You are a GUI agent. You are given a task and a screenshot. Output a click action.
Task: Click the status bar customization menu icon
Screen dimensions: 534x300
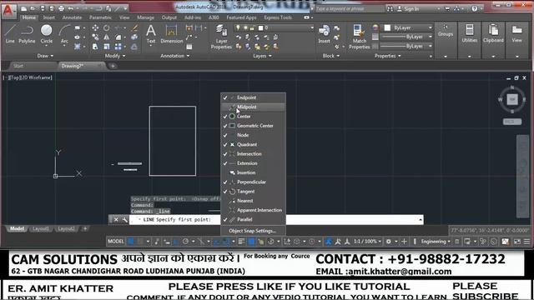[526, 242]
